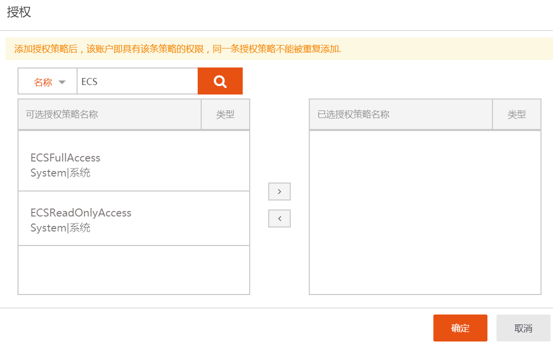553x345 pixels.
Task: Click the 类型 header in selected list
Action: tap(516, 114)
